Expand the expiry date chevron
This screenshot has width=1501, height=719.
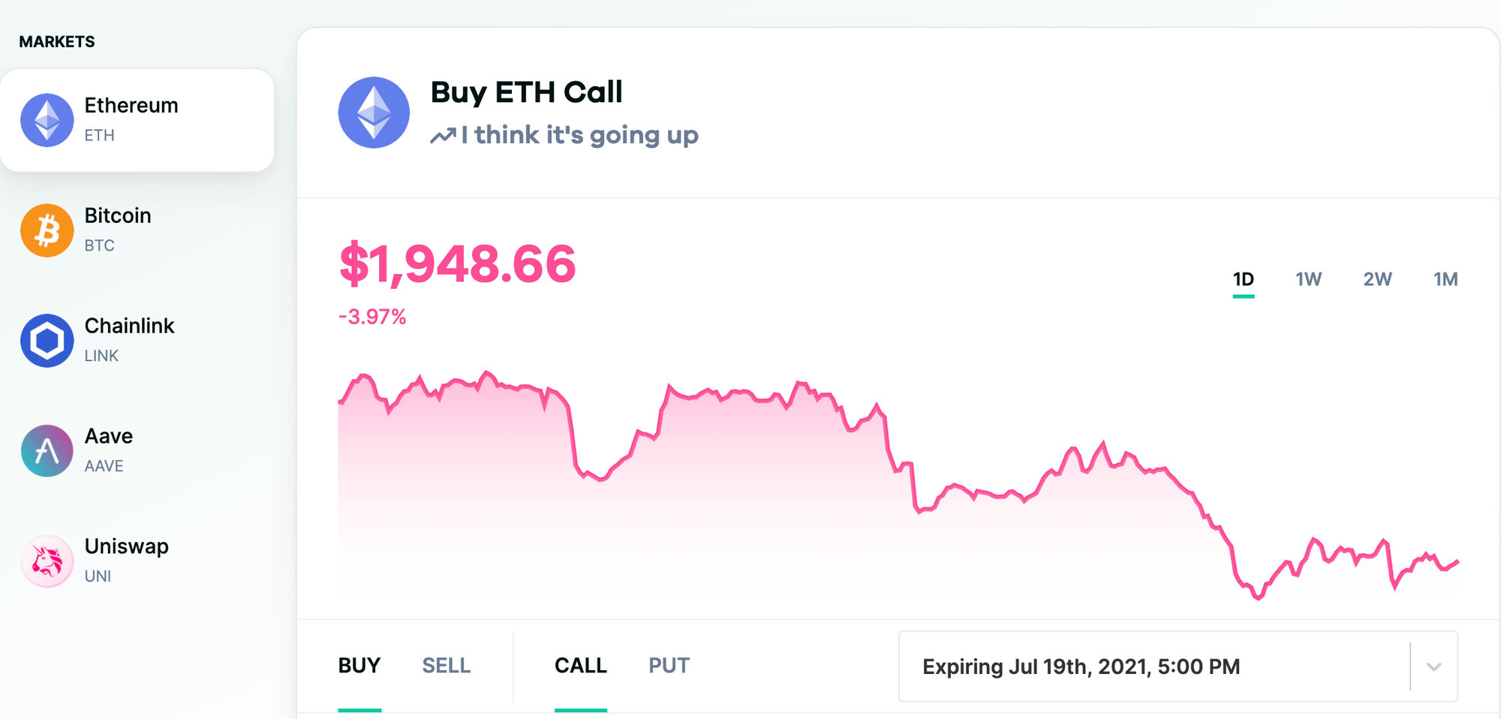tap(1433, 667)
